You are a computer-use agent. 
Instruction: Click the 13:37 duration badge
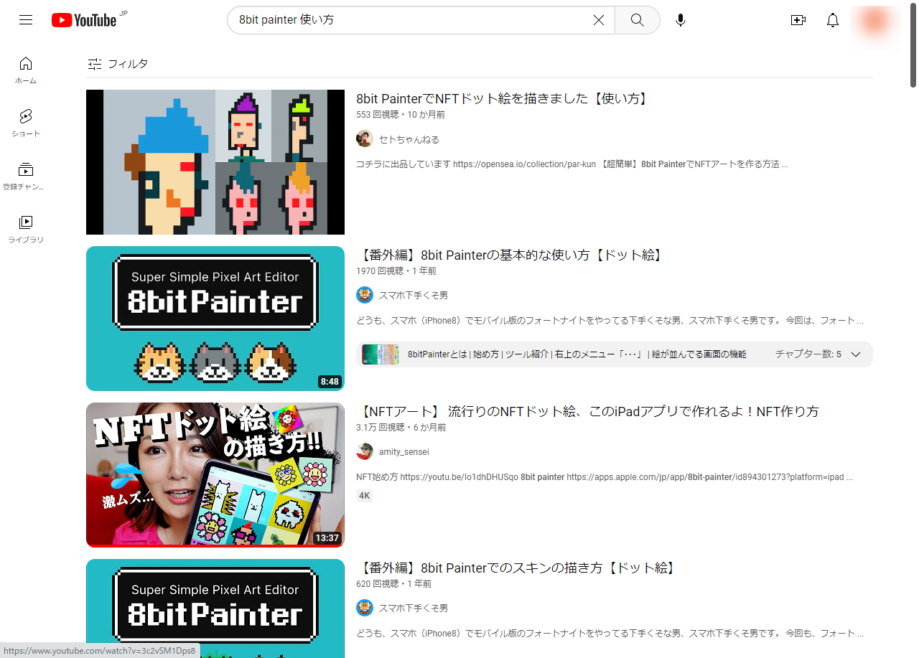pyautogui.click(x=327, y=538)
